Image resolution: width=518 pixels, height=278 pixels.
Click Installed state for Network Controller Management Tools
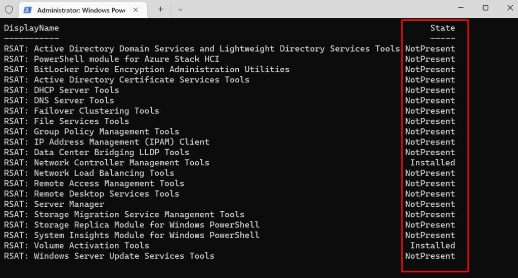pyautogui.click(x=432, y=163)
